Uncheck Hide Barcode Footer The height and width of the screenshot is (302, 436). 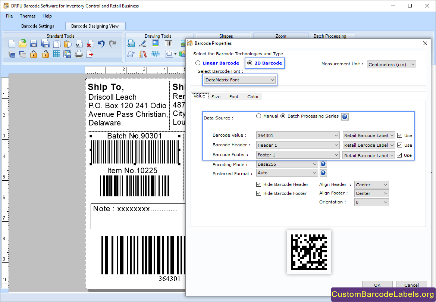[x=258, y=193]
